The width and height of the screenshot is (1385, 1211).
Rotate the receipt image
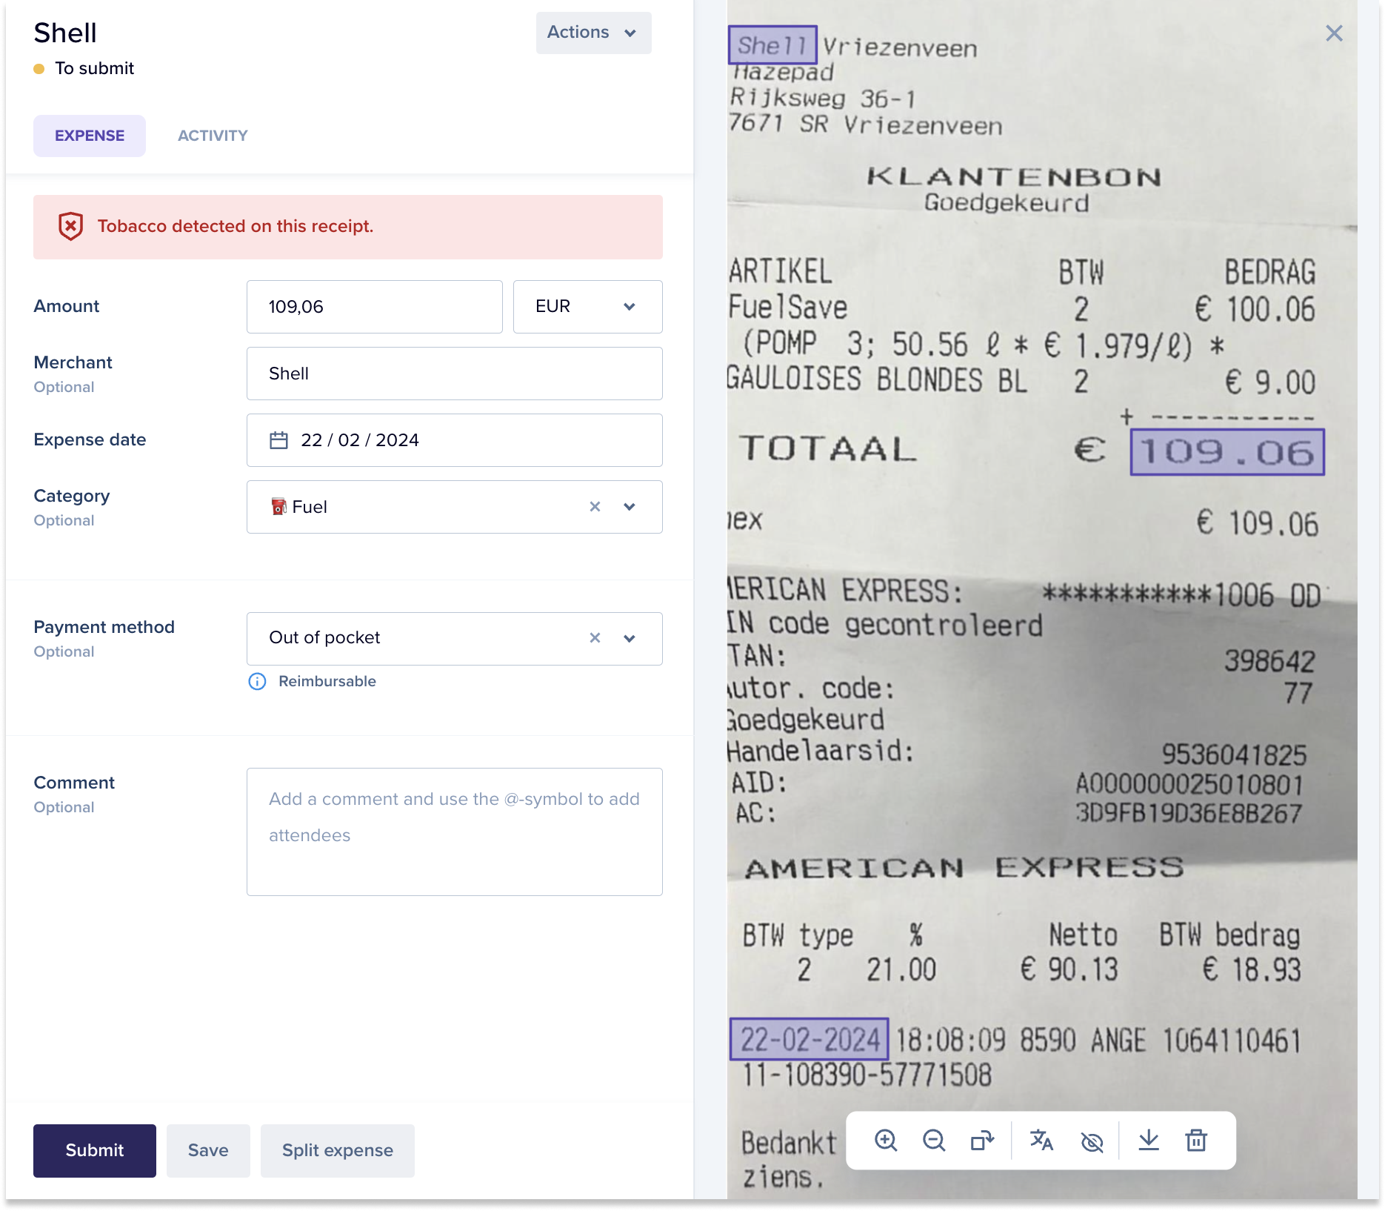[x=982, y=1140]
